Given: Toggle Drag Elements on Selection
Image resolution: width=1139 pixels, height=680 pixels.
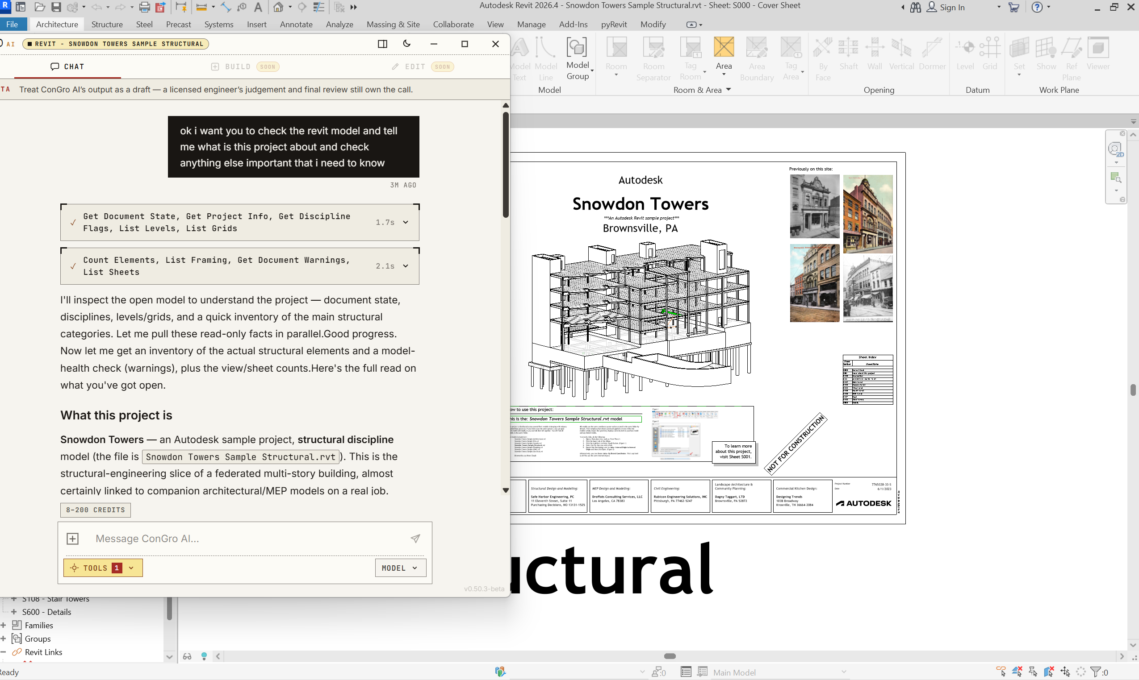Looking at the screenshot, I should click(x=1065, y=672).
